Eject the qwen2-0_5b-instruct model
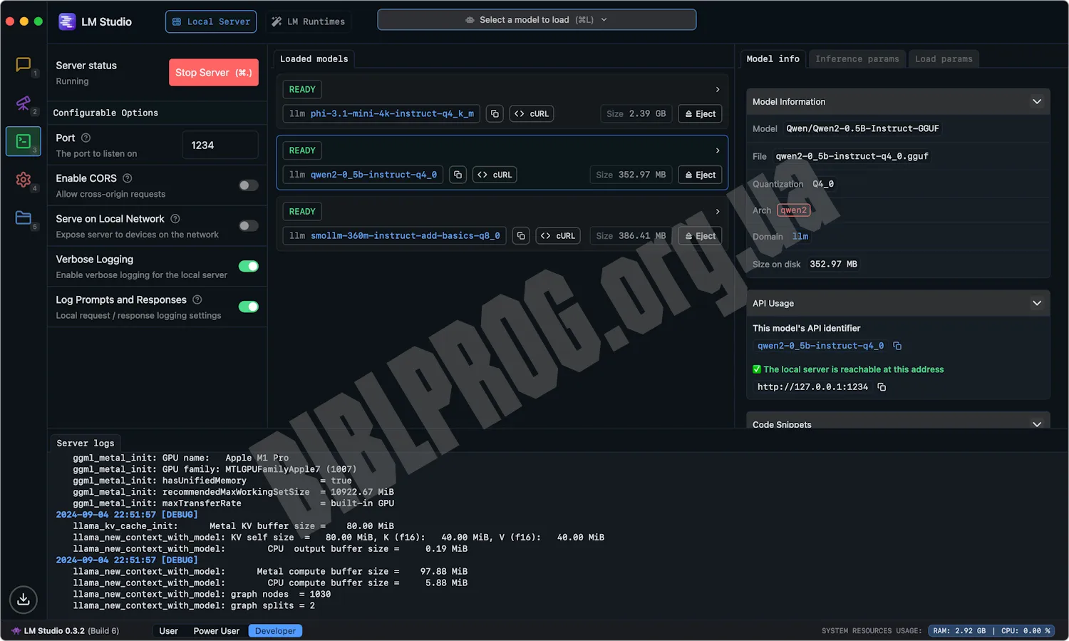1069x641 pixels. click(x=700, y=175)
